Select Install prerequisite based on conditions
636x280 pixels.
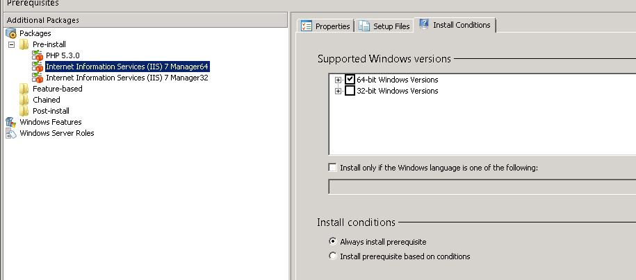click(332, 256)
